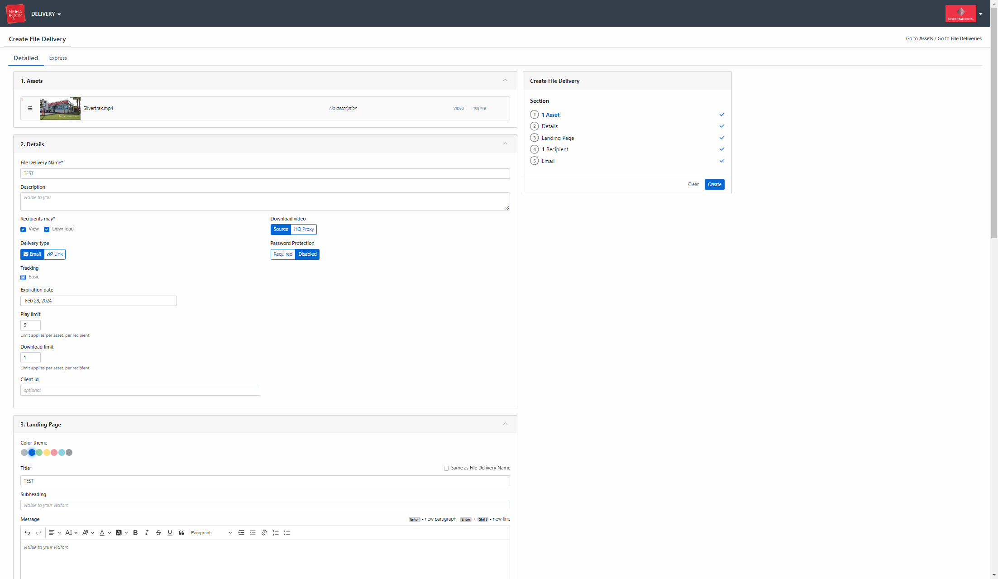The image size is (998, 579).
Task: Click the drag handle for Silvertrak.mp4
Action: [x=30, y=108]
